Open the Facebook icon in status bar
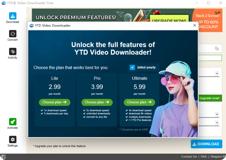Image resolution: width=226 pixels, height=160 pixels. tap(3, 157)
